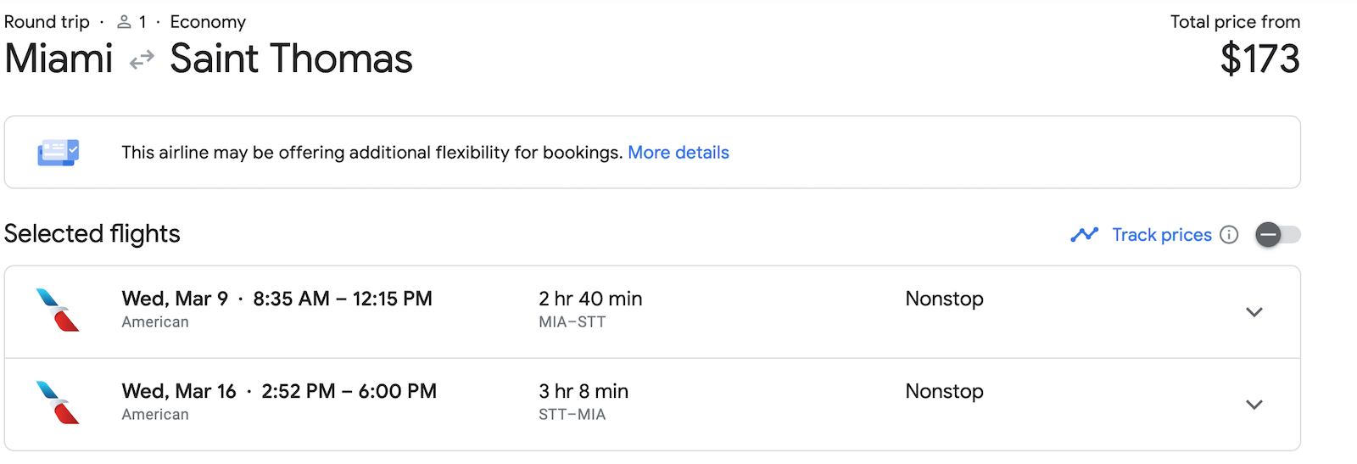Expand the Wed, Mar 16 flight details

[1254, 405]
